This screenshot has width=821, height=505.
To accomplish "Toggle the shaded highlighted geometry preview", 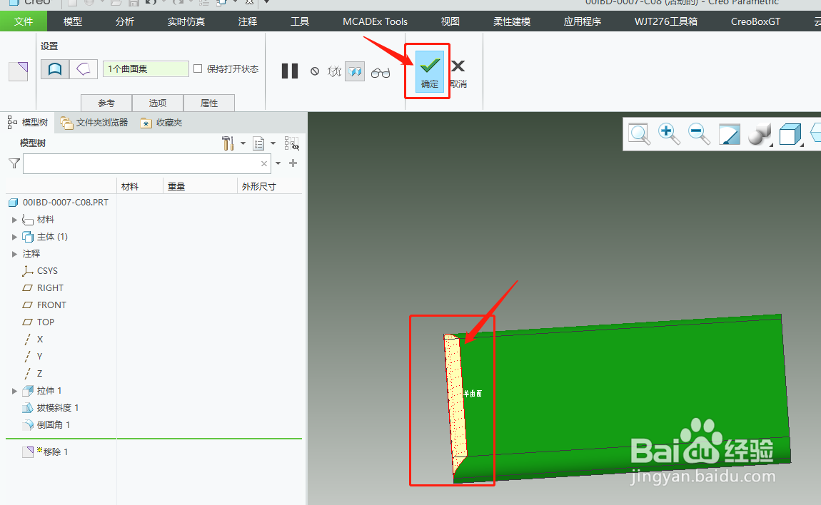I will click(355, 71).
